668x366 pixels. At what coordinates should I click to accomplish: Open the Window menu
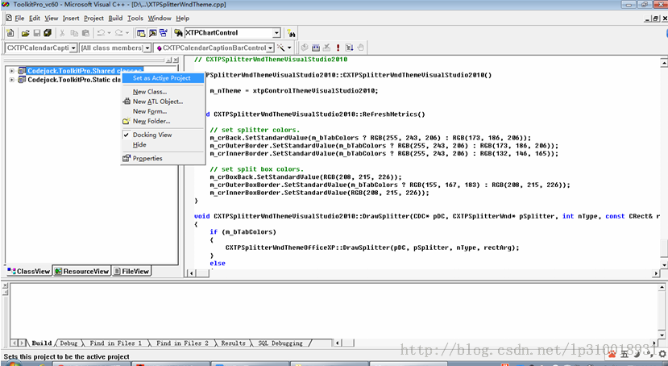tap(160, 19)
